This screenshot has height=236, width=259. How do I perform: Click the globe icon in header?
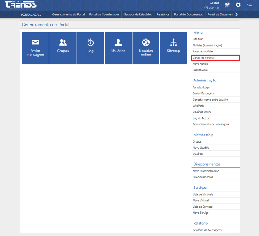(227, 5)
